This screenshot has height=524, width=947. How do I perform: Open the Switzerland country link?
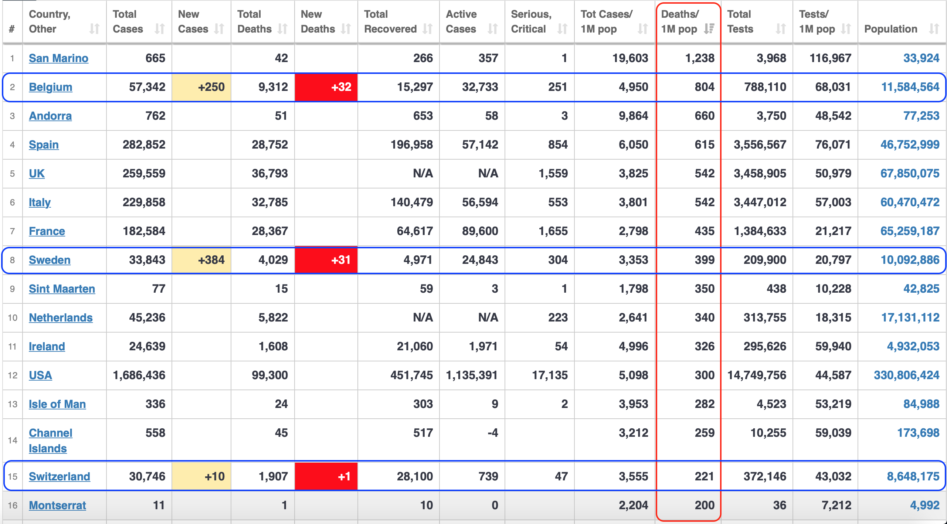coord(60,476)
